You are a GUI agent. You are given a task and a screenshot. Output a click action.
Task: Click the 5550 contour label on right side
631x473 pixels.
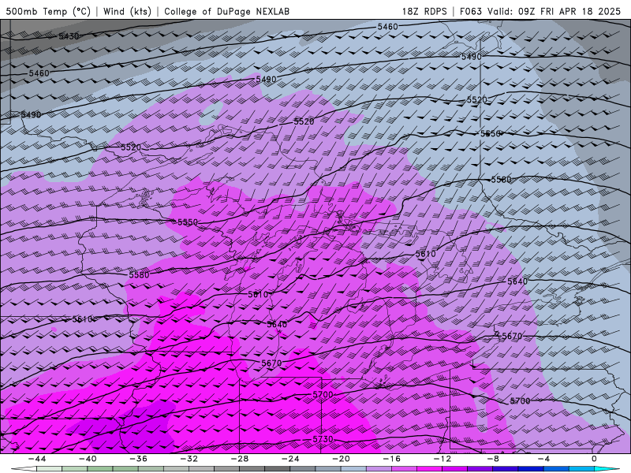pyautogui.click(x=490, y=133)
